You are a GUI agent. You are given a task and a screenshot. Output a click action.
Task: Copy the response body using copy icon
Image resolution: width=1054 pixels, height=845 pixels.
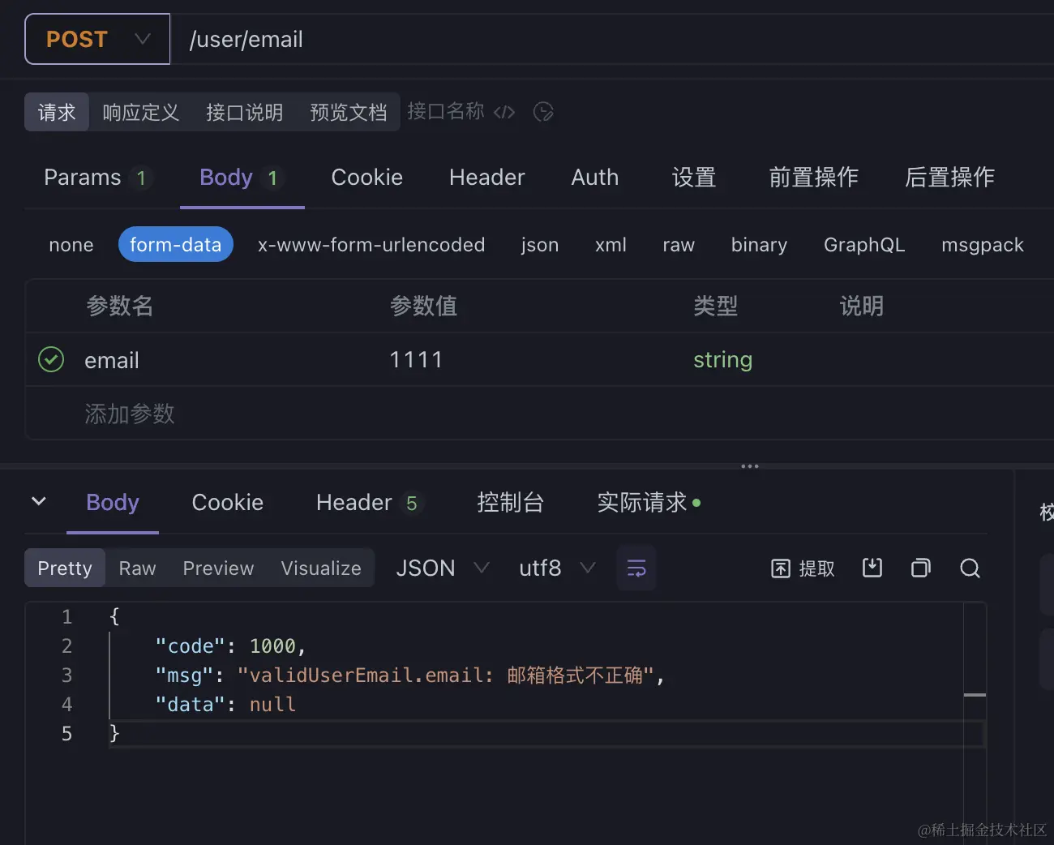click(920, 568)
